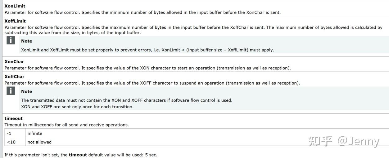
Task: Select the XoffChar parameter heading
Action: coord(15,77)
